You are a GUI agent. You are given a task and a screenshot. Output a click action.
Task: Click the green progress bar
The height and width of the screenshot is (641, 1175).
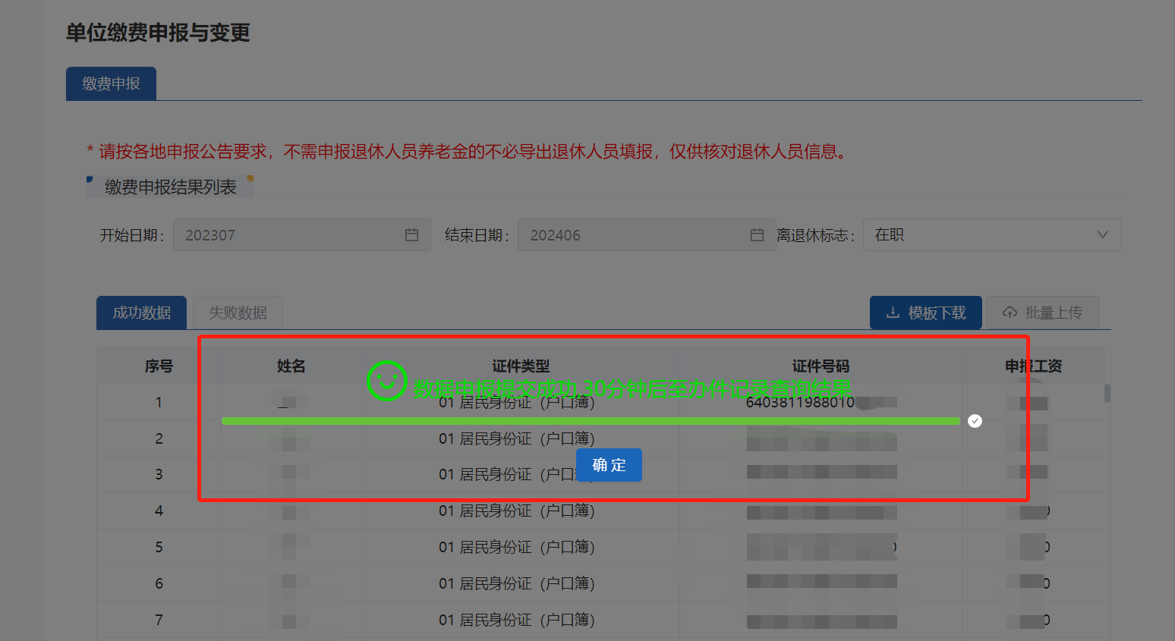point(591,421)
